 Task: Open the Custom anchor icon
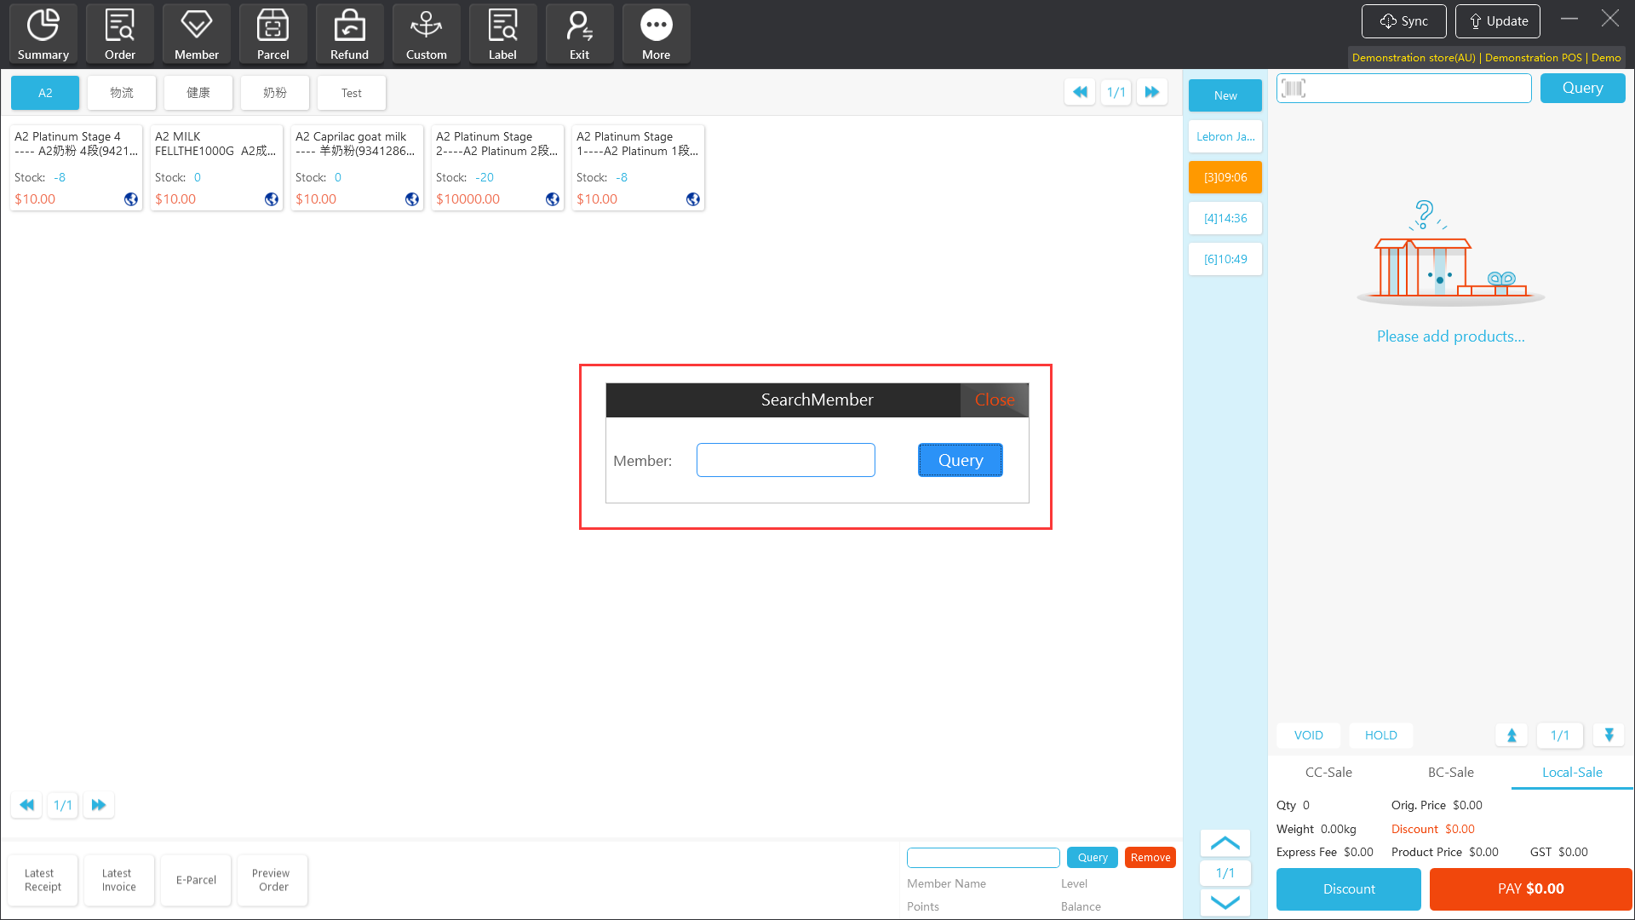click(426, 34)
